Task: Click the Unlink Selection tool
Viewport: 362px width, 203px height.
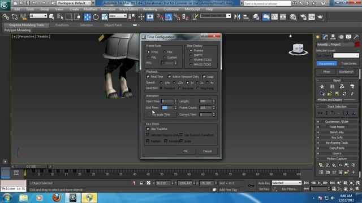Action: [15, 17]
